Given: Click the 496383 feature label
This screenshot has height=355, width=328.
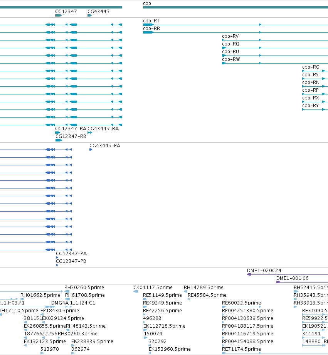Looking at the screenshot, I should (152, 318).
